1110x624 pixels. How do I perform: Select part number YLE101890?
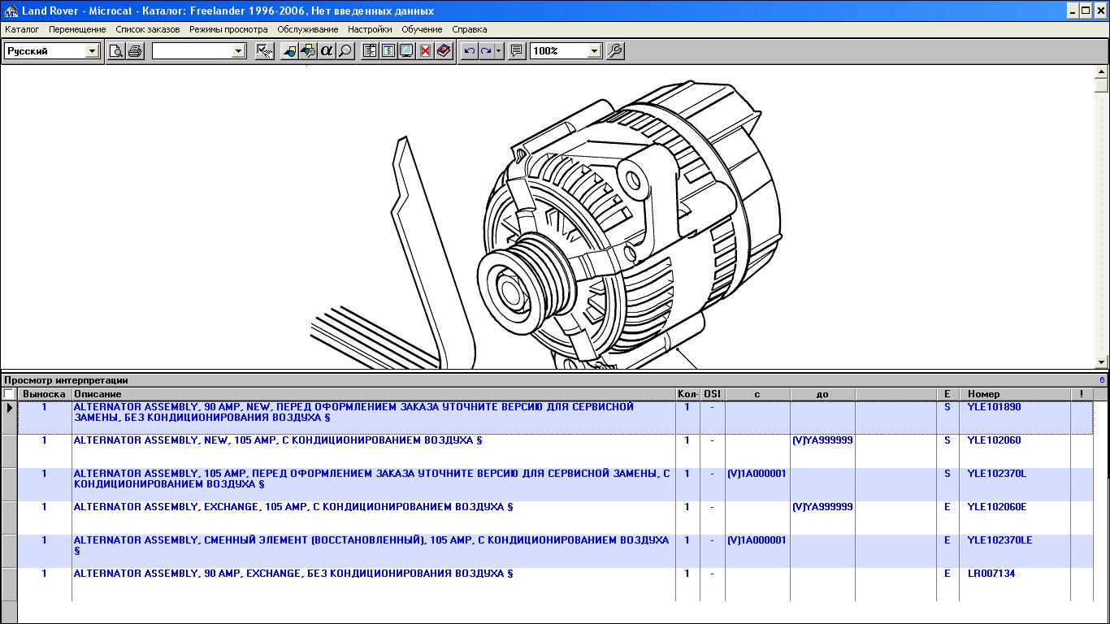pos(994,407)
